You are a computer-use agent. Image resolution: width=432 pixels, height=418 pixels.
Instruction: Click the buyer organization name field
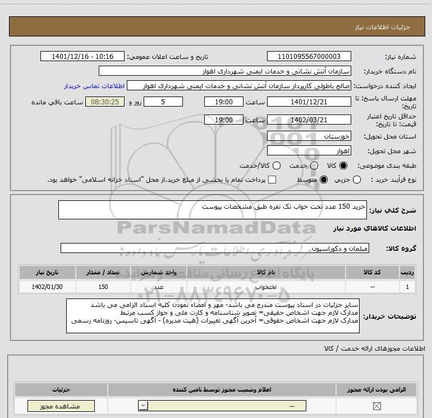pos(225,71)
